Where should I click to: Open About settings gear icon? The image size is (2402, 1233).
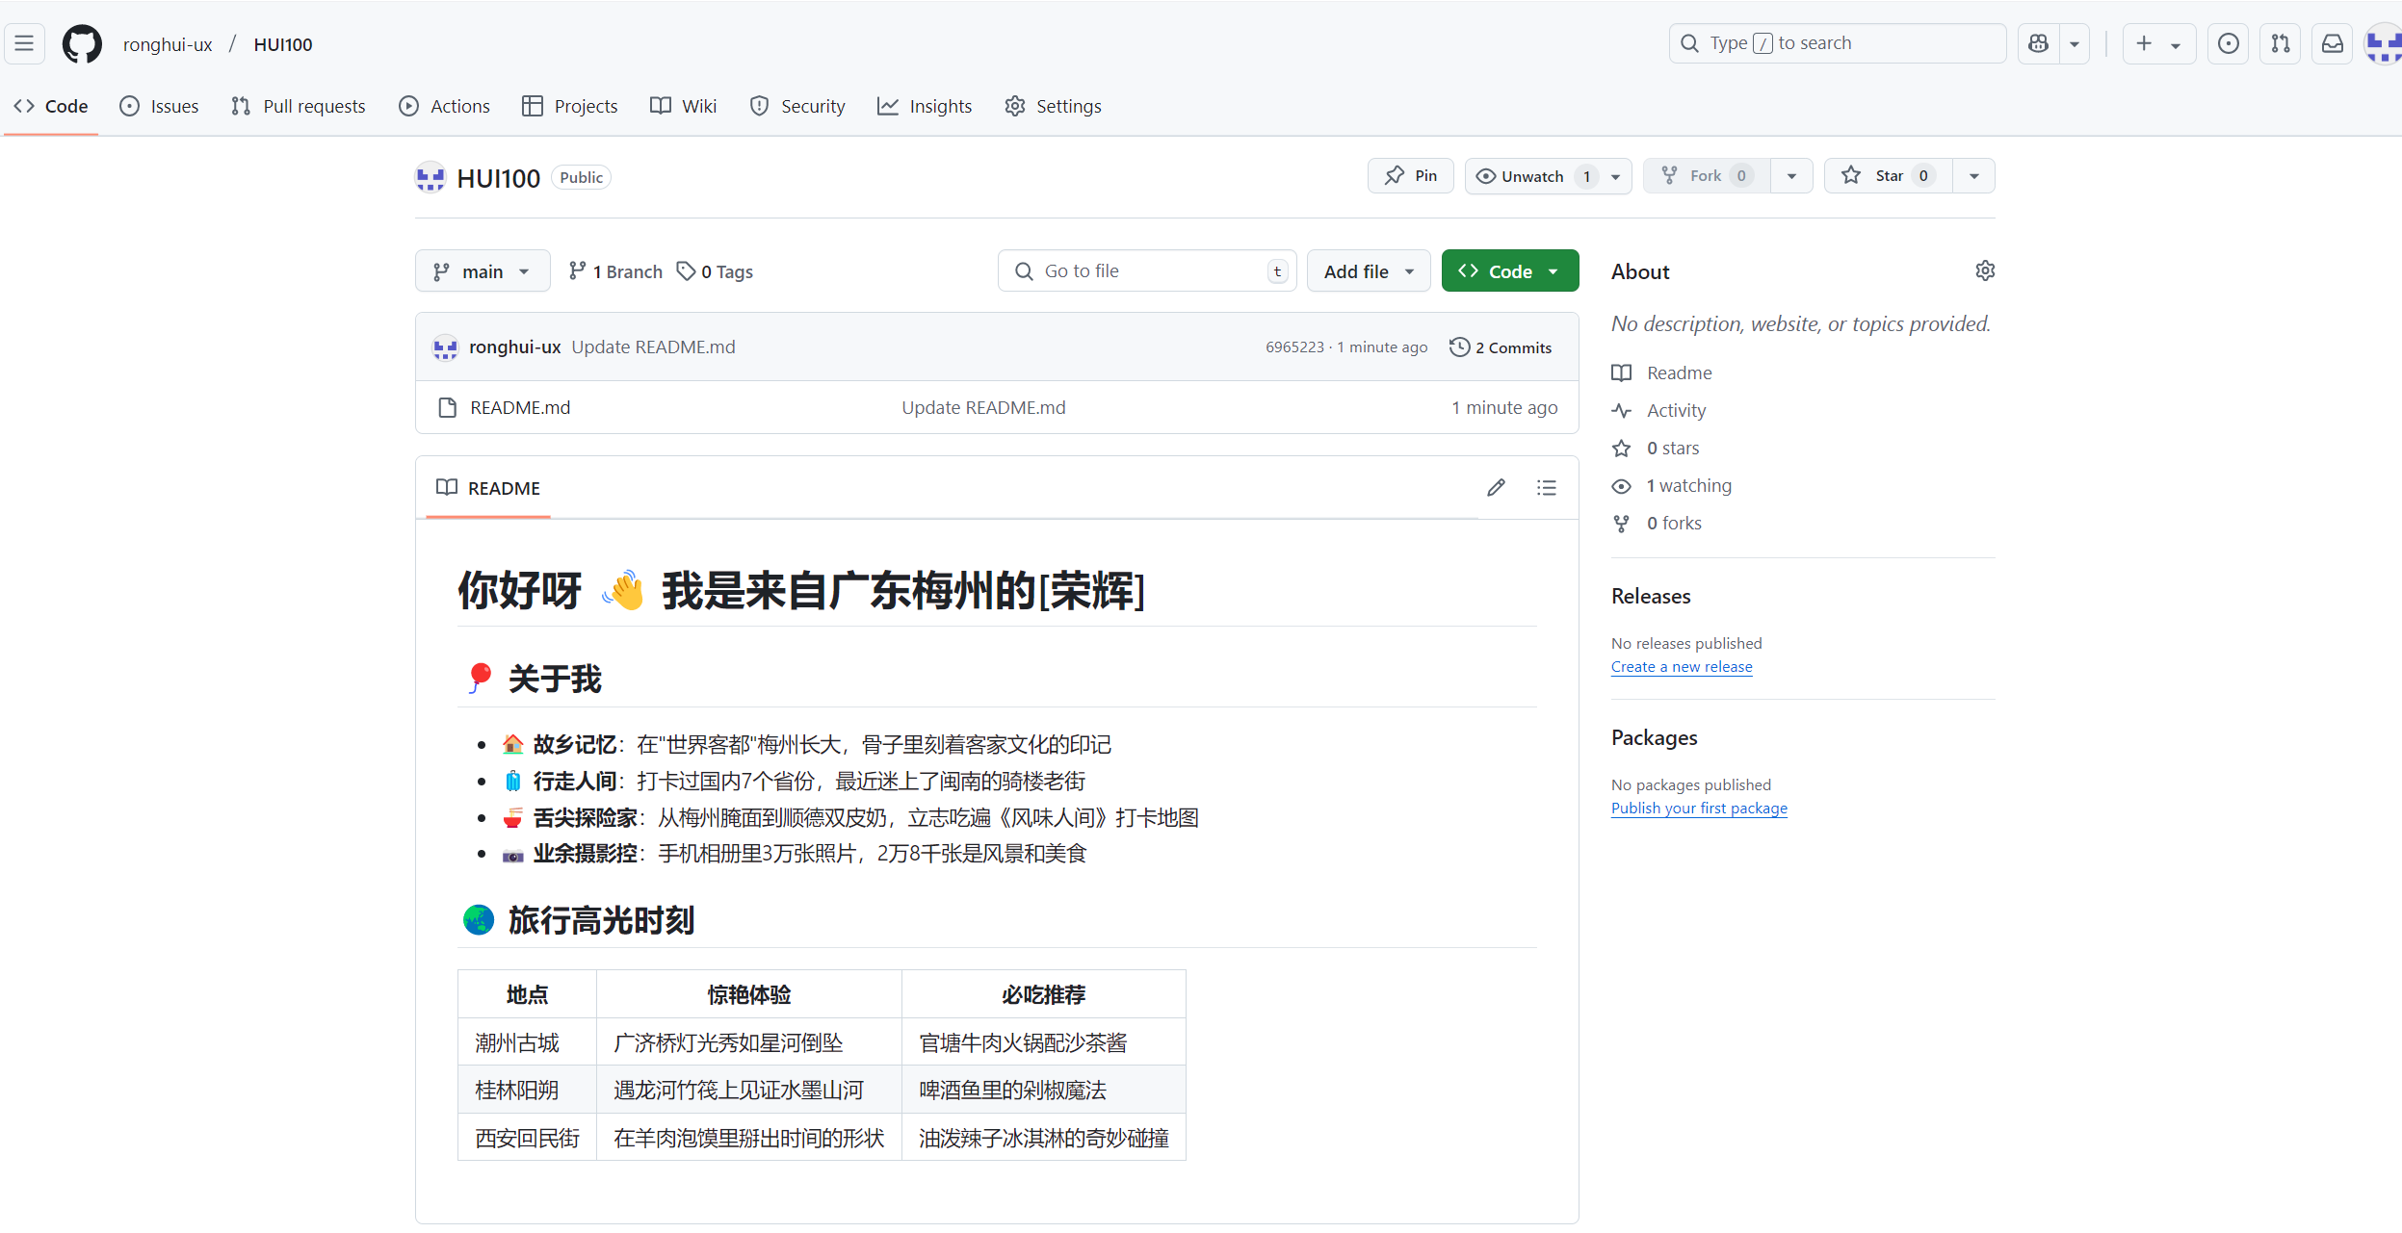click(x=1984, y=271)
